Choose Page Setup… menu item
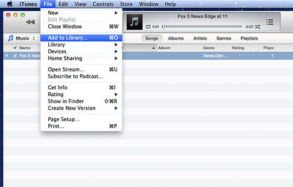The width and height of the screenshot is (293, 187). point(81,119)
